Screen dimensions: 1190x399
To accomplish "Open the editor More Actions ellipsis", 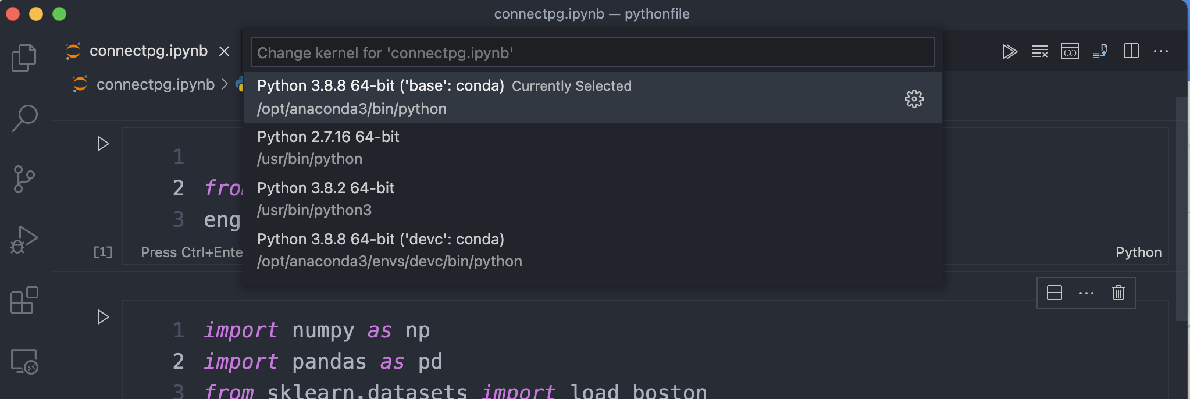I will tap(1160, 51).
